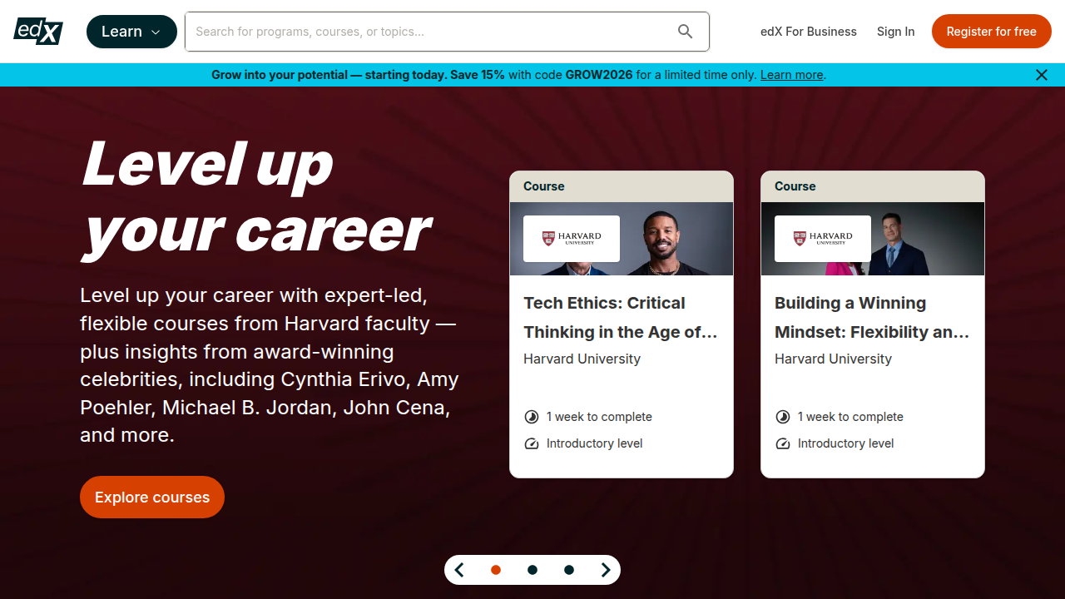Screen dimensions: 1065x599
Task: Click "Harvard University" text under Winning Mindset
Action: 834,359
